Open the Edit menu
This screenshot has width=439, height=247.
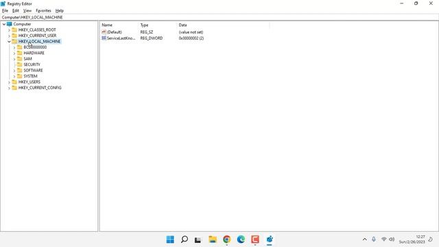coord(16,11)
